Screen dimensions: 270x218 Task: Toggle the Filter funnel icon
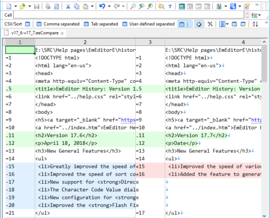170,7
